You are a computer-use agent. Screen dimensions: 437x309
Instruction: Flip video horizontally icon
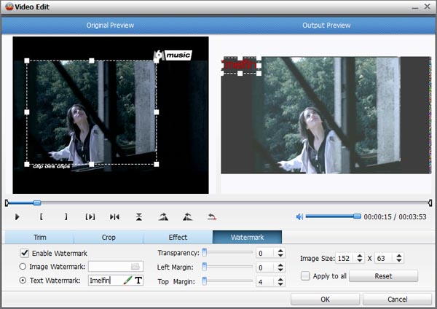[114, 216]
